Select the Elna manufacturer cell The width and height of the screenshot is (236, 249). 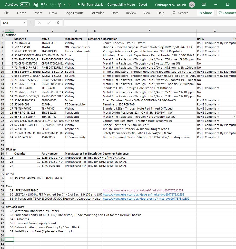76,55
